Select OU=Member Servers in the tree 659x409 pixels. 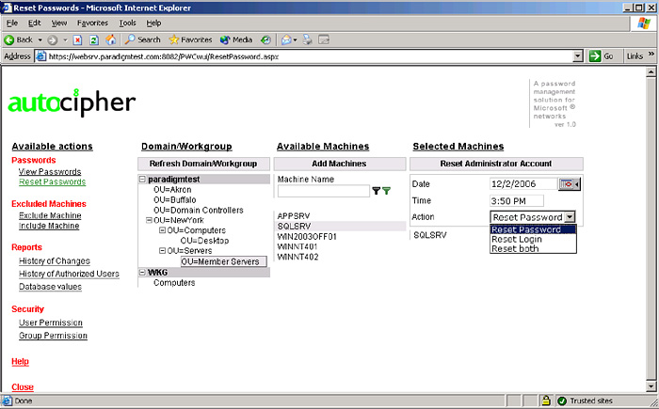224,261
